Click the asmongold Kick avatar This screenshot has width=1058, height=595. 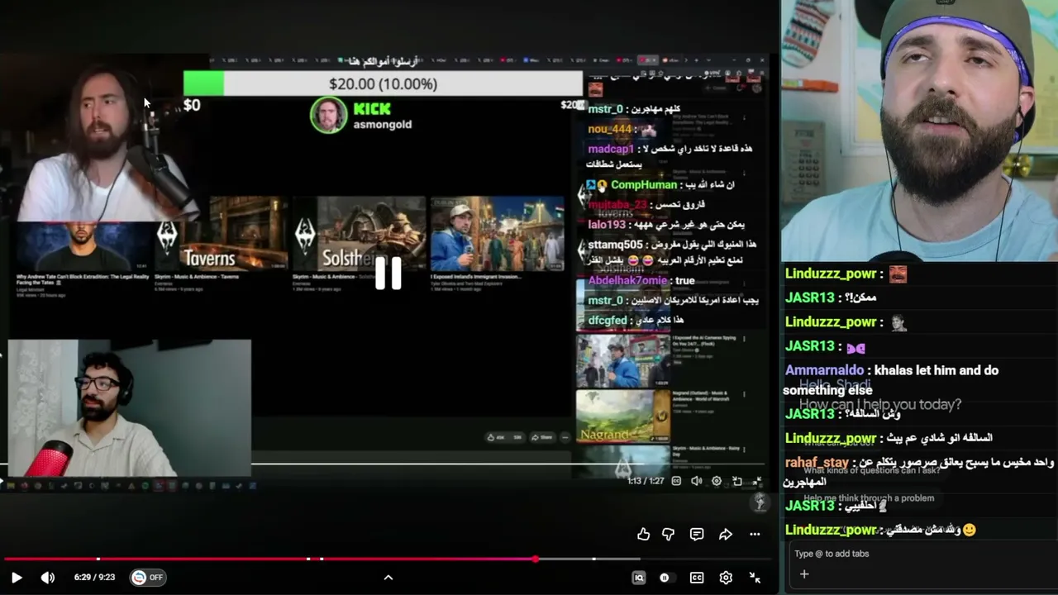click(x=328, y=116)
